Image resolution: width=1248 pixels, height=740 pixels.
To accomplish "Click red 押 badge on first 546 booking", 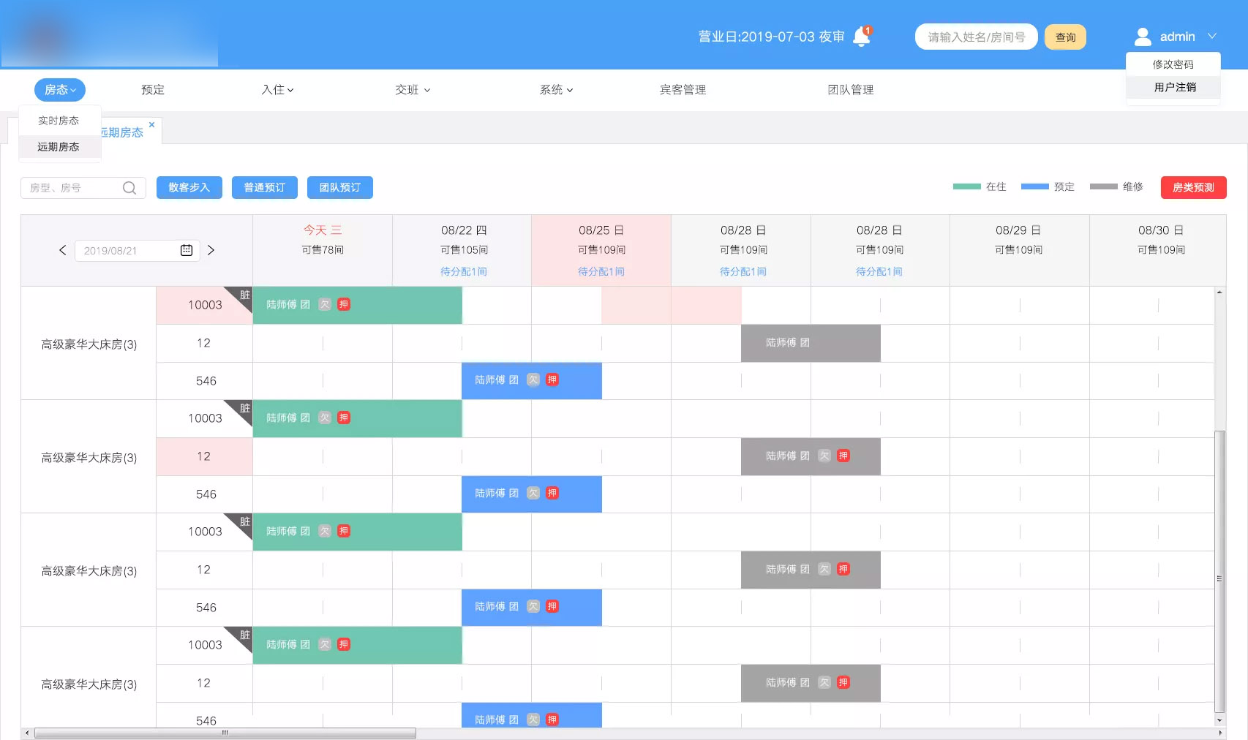I will 552,380.
